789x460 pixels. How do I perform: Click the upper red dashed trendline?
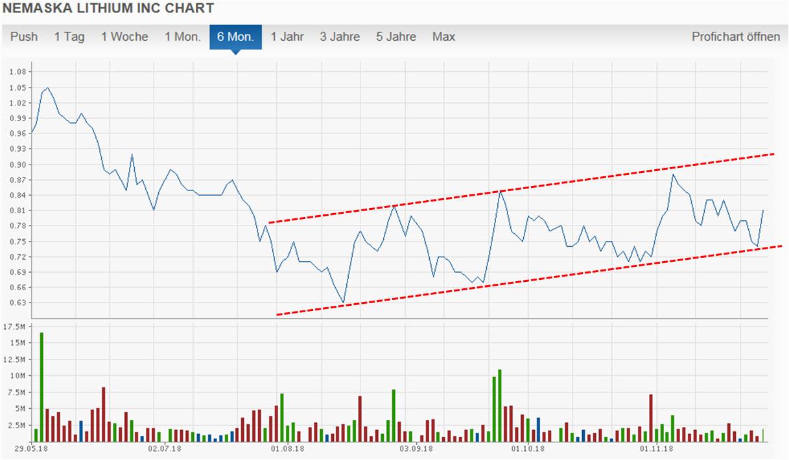click(x=519, y=188)
